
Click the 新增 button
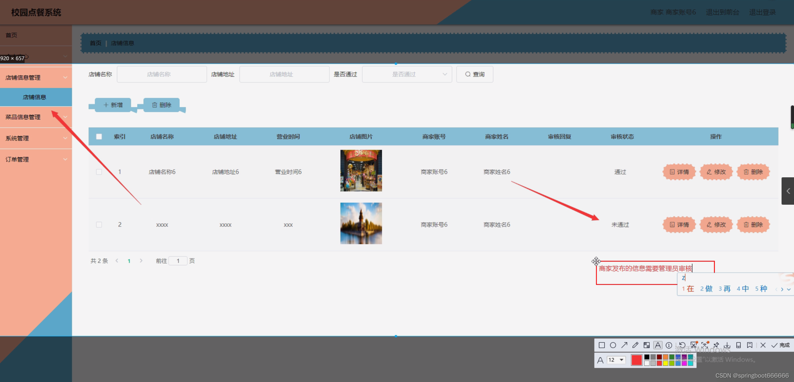pyautogui.click(x=113, y=105)
